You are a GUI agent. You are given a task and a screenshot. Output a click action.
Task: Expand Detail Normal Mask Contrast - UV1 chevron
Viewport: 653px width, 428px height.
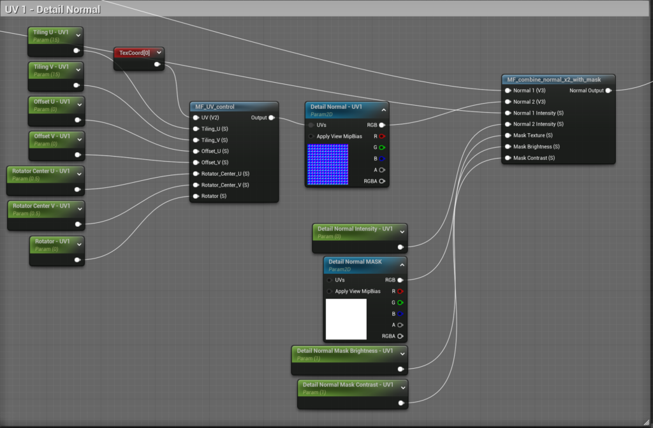(x=403, y=388)
